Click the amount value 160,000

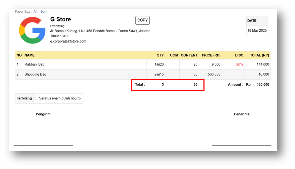263,85
